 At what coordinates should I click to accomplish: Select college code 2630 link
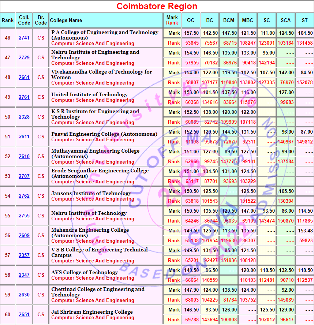point(24,295)
